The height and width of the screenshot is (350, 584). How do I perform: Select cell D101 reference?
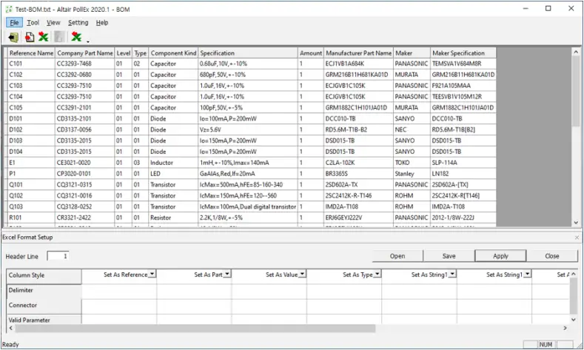pos(31,119)
